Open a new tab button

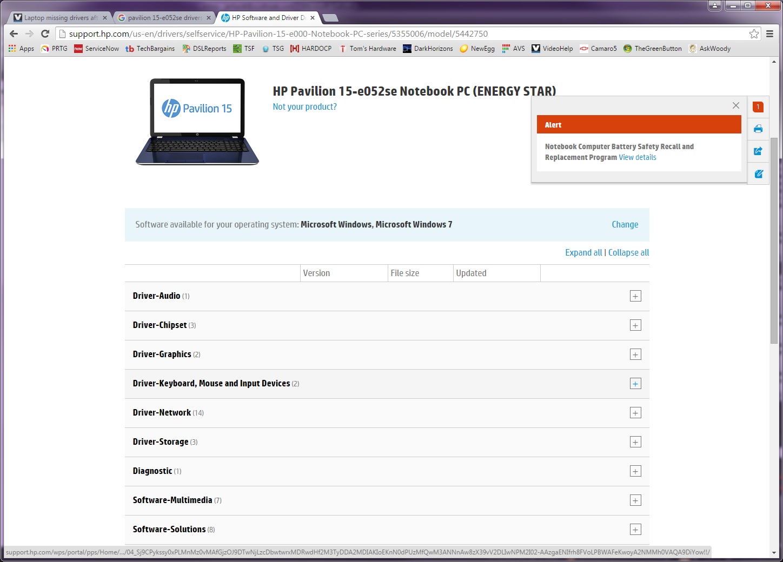coord(330,18)
